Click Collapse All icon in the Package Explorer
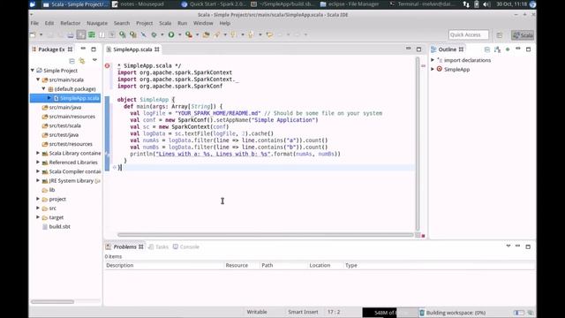The width and height of the screenshot is (565, 318). (x=72, y=61)
